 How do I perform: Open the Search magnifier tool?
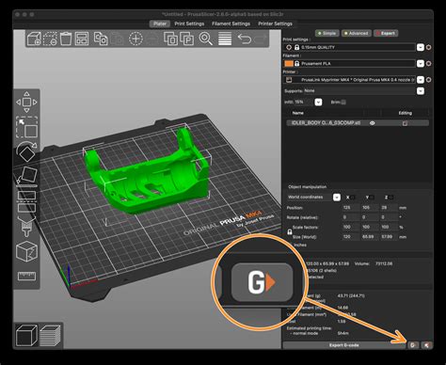[206, 40]
